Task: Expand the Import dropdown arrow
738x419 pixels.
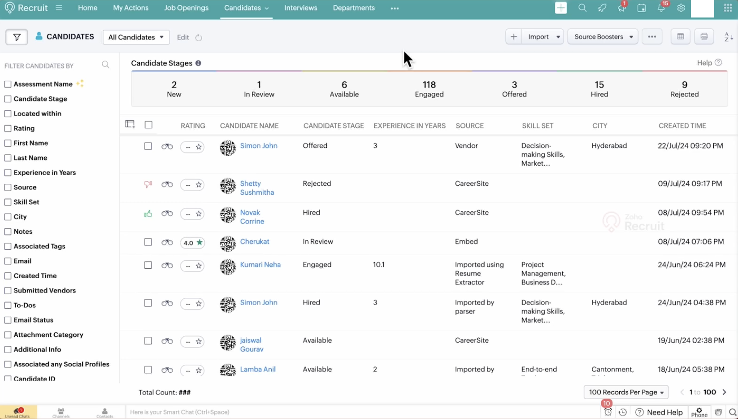Action: coord(558,37)
